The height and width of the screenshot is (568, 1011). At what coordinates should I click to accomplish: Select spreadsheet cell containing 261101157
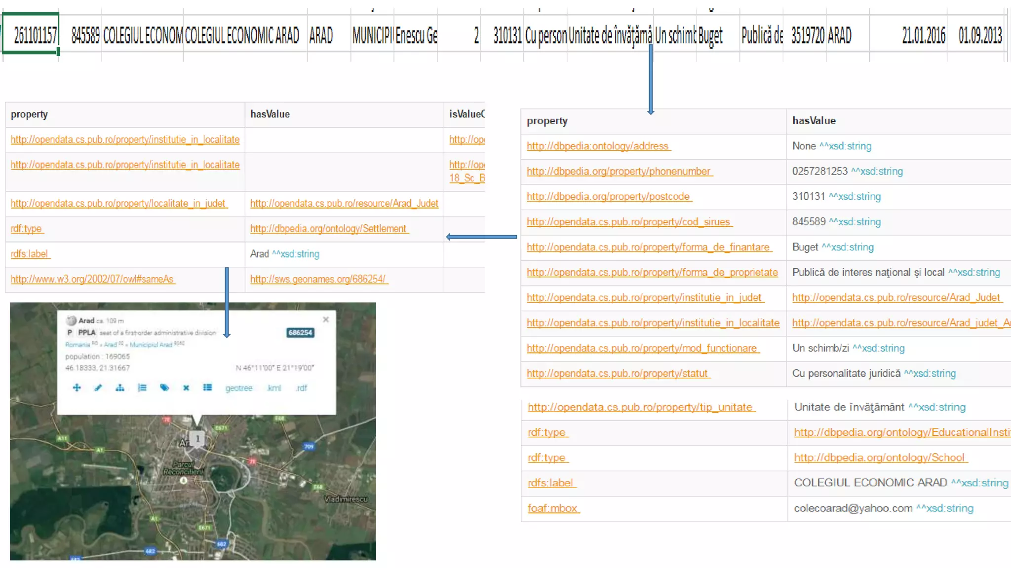(x=31, y=35)
